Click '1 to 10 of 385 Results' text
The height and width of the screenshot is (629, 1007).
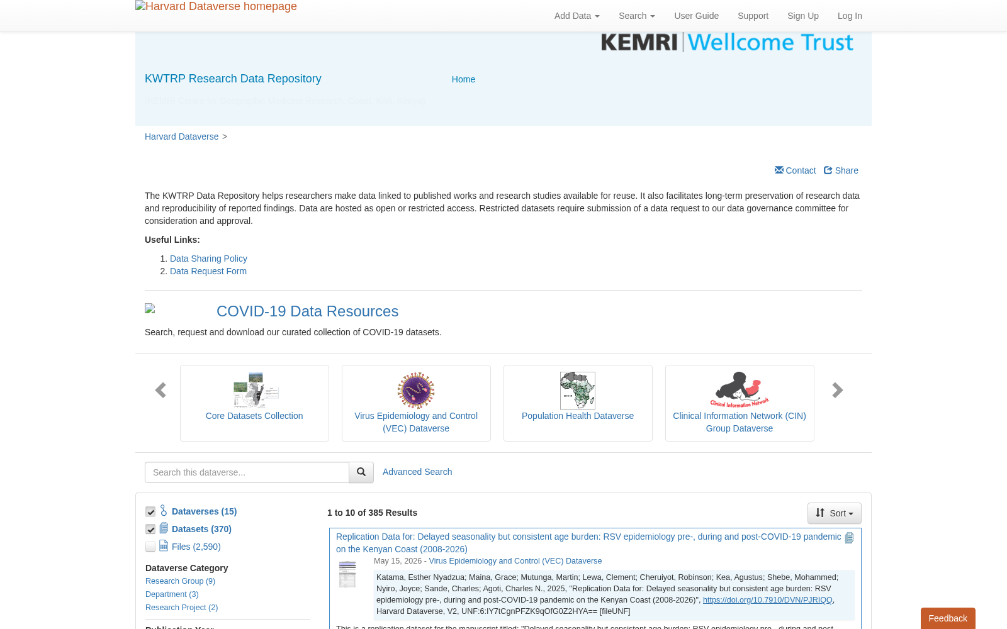(372, 513)
